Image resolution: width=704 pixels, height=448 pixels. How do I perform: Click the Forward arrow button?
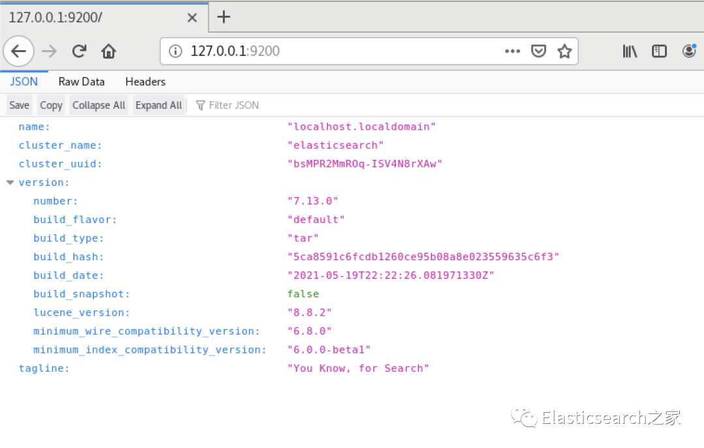point(50,52)
